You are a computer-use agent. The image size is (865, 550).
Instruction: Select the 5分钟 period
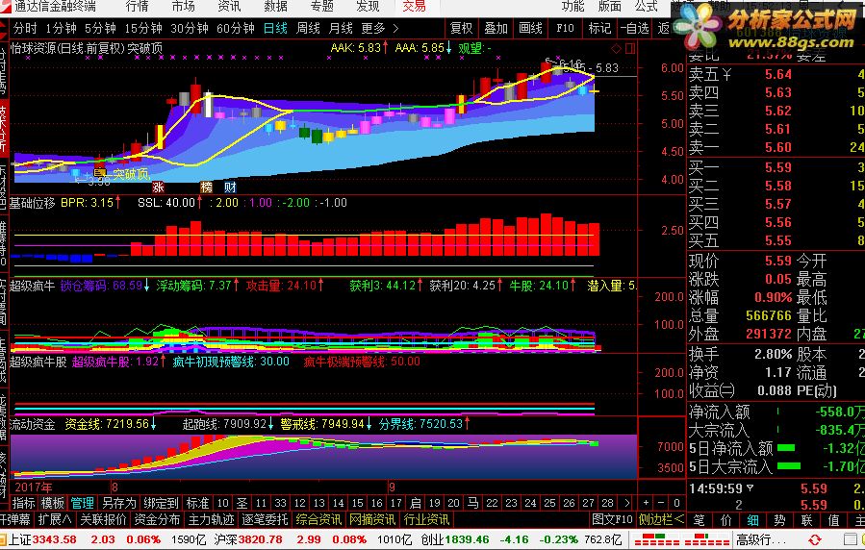coord(100,28)
